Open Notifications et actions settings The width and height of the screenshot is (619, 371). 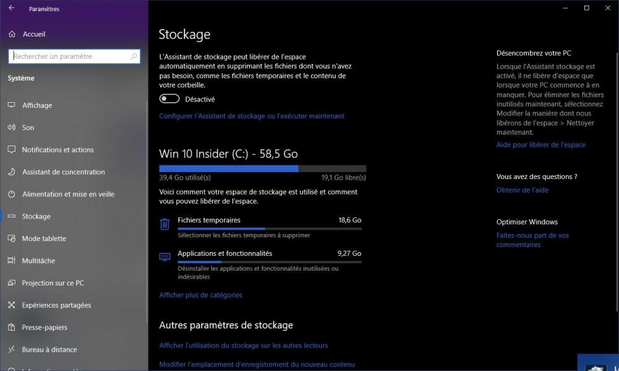click(x=58, y=150)
